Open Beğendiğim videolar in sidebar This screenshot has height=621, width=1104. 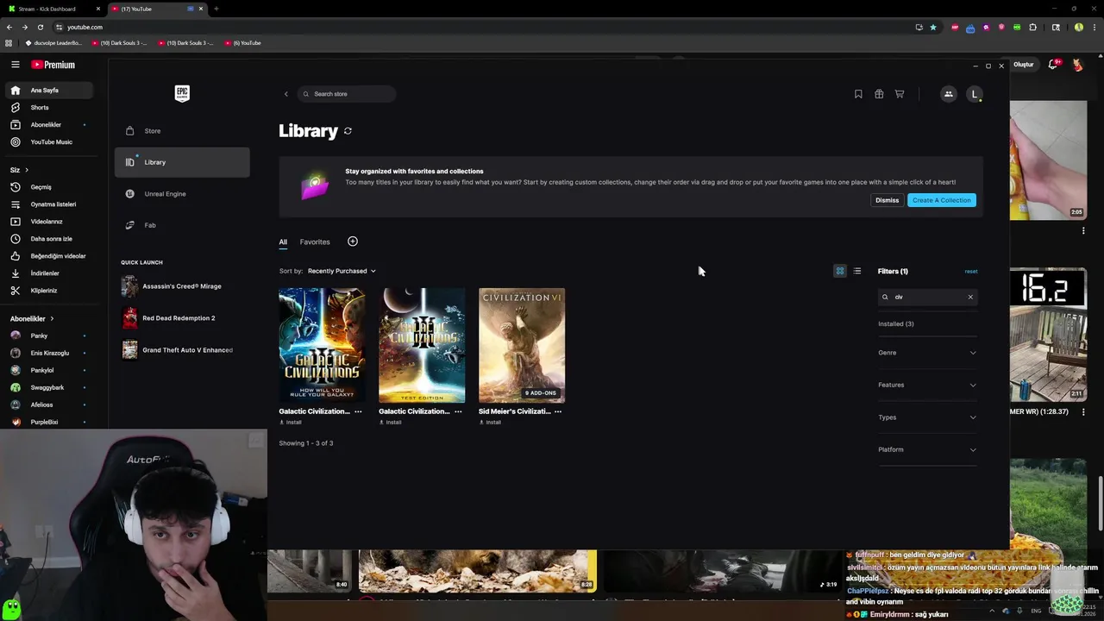(49, 256)
